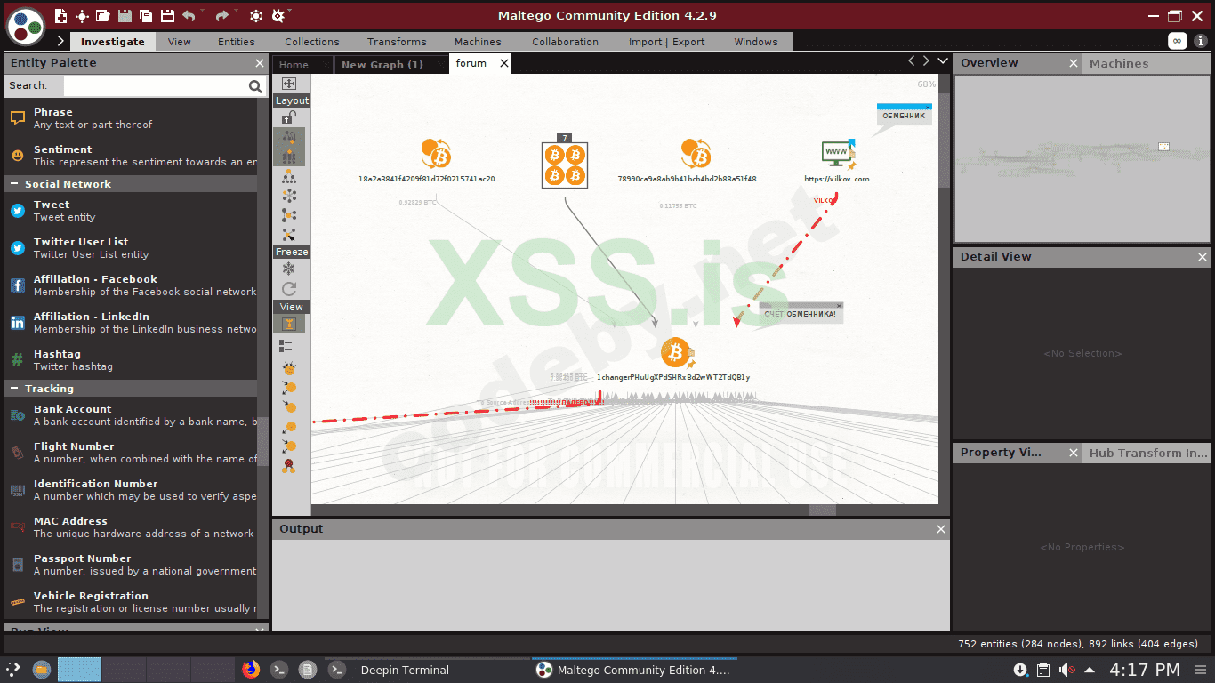Select the https://vilkov.com website node
Screen dimensions: 1215x683
(x=838, y=154)
